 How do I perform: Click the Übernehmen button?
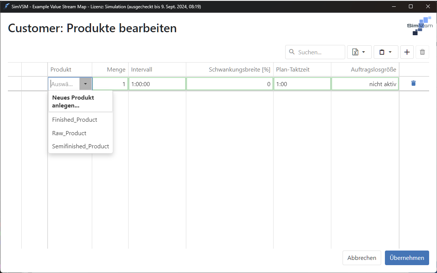(x=407, y=258)
